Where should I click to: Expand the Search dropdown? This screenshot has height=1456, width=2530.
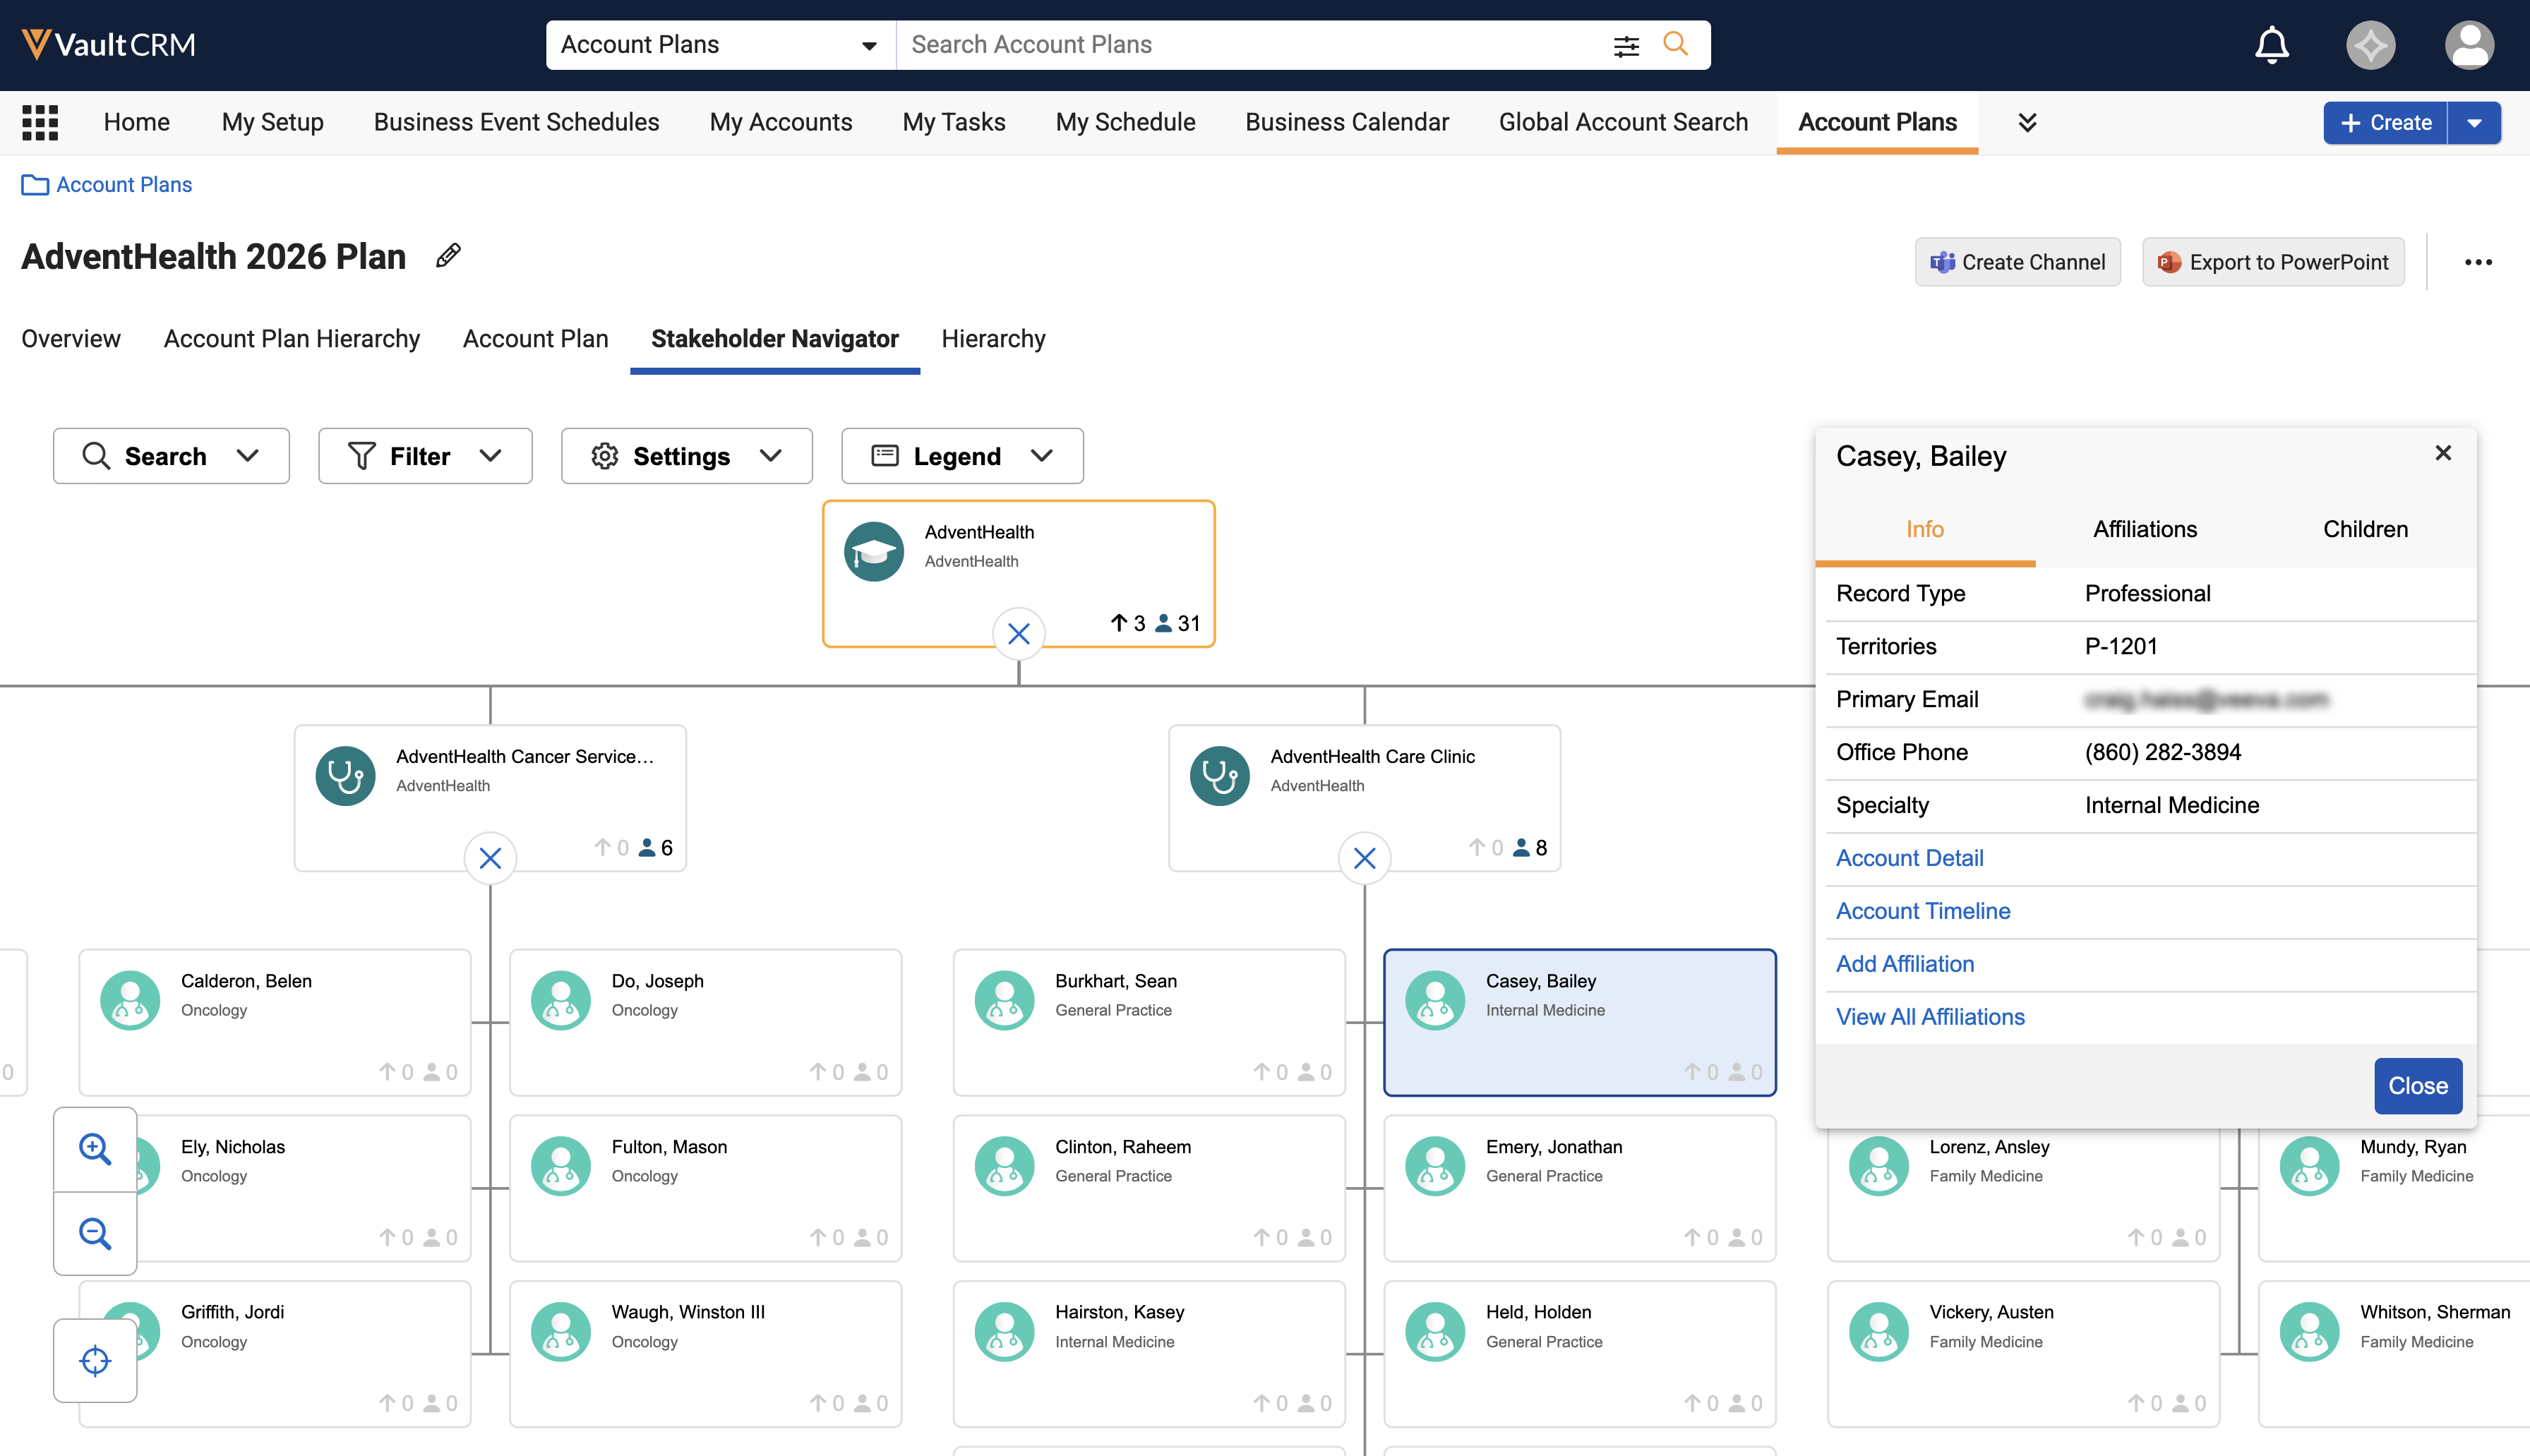[171, 456]
